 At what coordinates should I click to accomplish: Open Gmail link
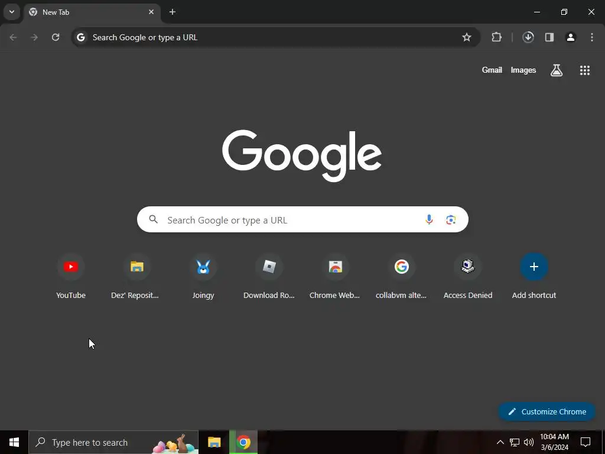[492, 70]
